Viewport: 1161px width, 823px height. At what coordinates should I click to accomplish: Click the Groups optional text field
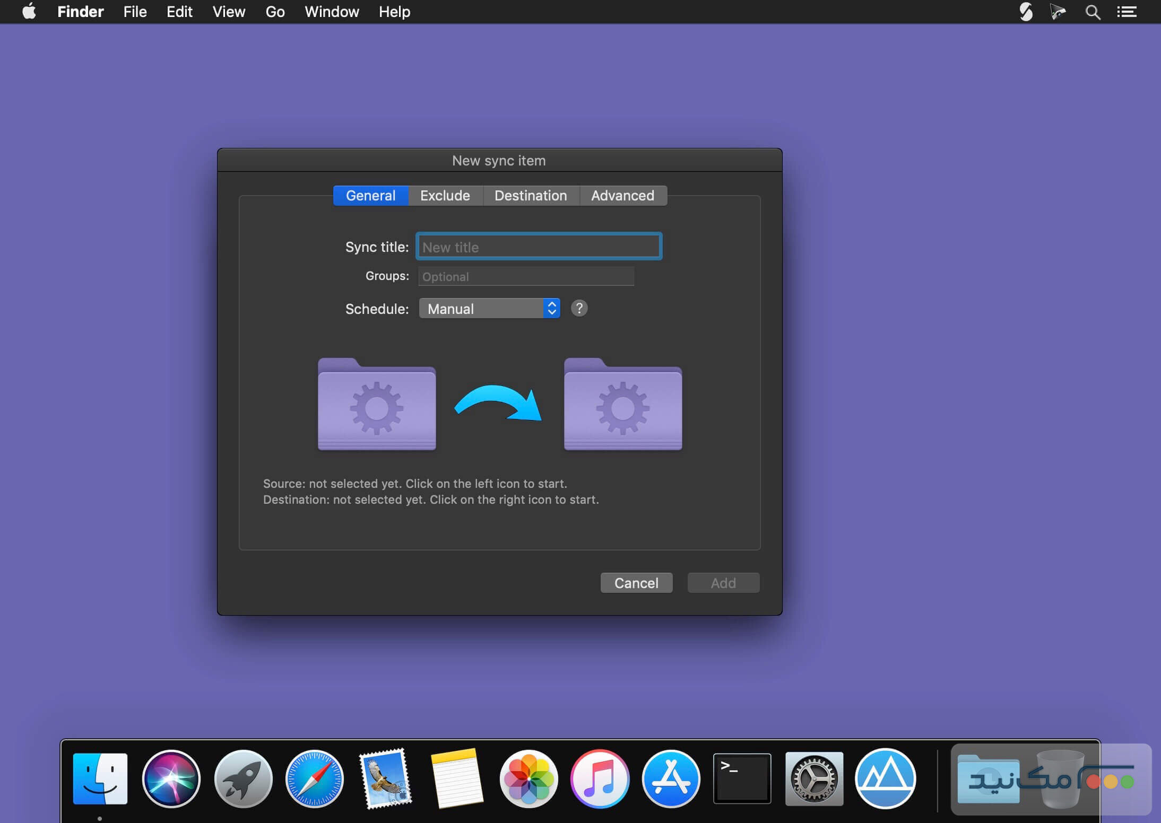pyautogui.click(x=526, y=276)
